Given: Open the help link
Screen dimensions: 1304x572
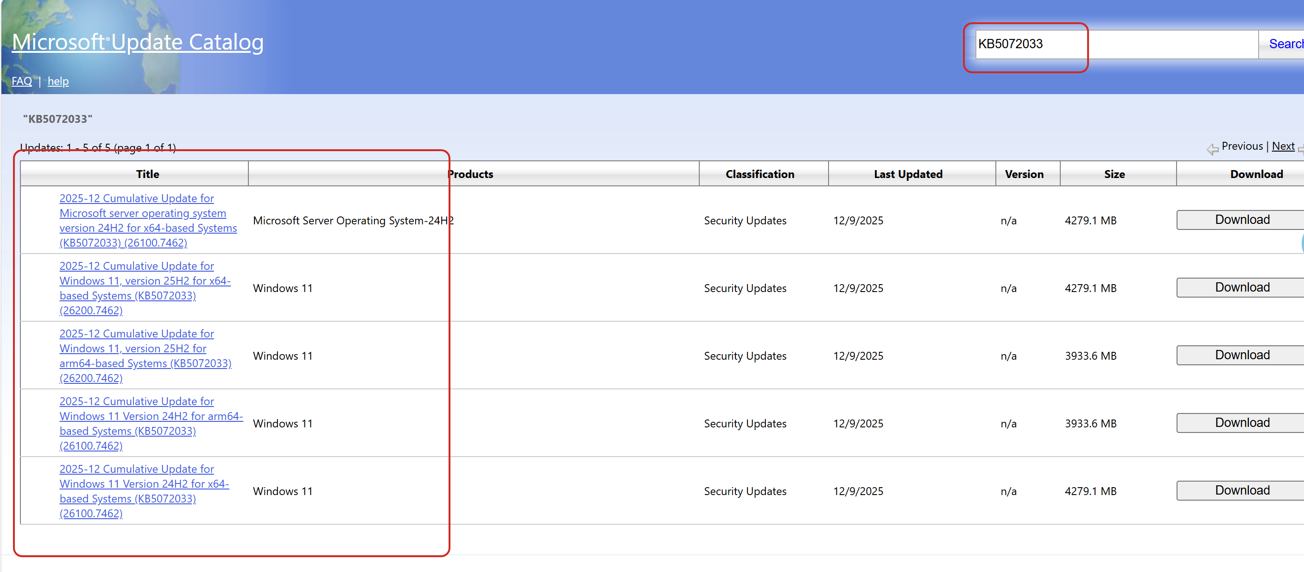Looking at the screenshot, I should pyautogui.click(x=58, y=81).
